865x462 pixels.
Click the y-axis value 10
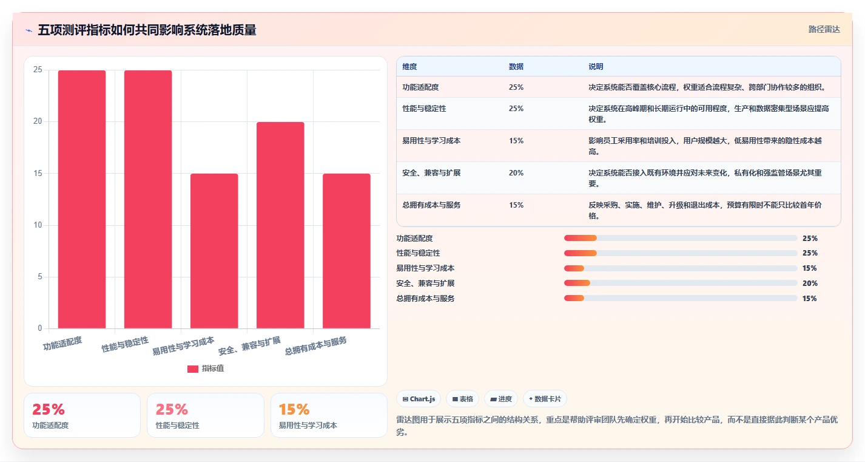coord(38,225)
